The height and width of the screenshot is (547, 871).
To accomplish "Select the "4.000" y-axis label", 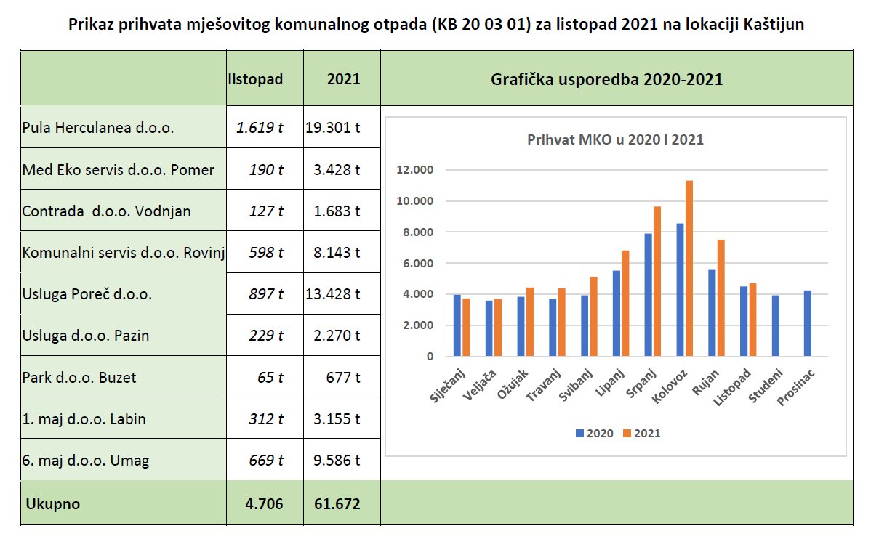I will pyautogui.click(x=418, y=294).
